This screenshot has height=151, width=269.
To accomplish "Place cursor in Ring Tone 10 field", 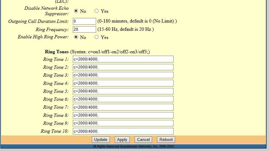I will 123,131.
